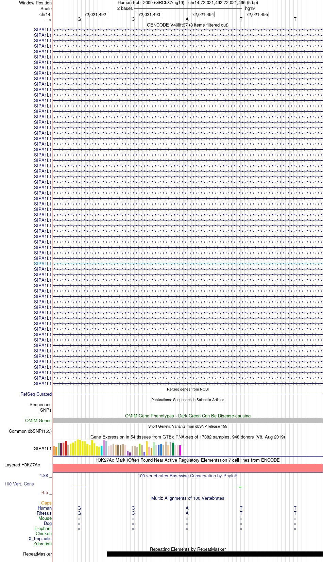Click the H3K27Ac Mark track title

(x=188, y=460)
